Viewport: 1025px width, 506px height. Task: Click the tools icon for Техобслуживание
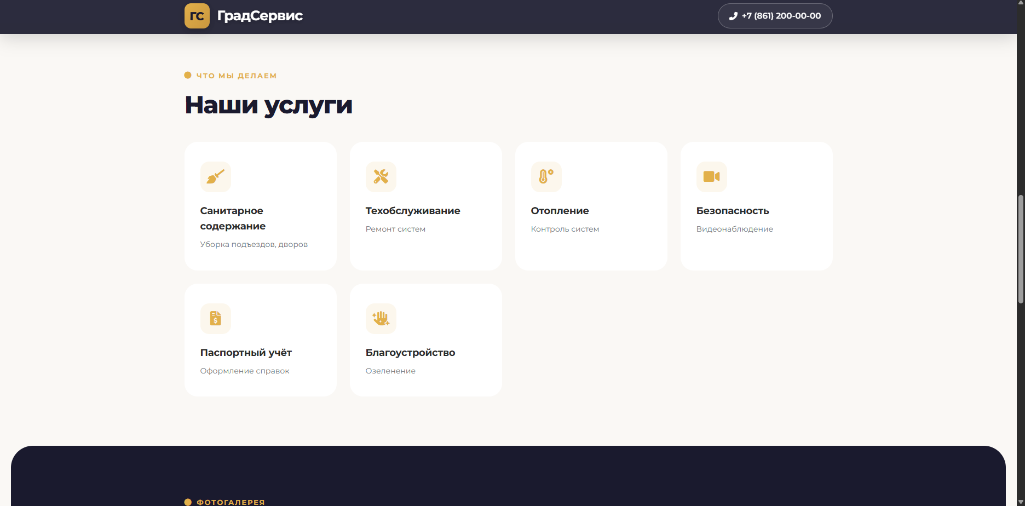pos(381,177)
